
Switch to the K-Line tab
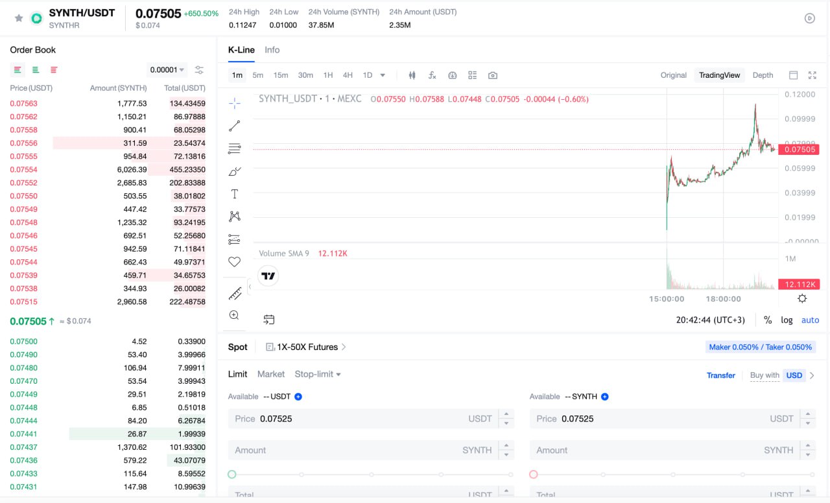coord(241,50)
